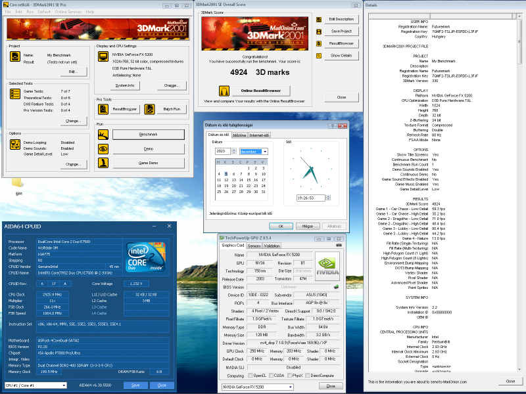Click the Benchmark run icon

(x=103, y=135)
